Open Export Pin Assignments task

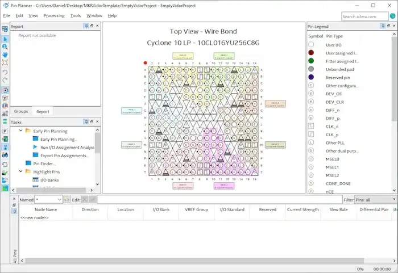[x=64, y=156]
